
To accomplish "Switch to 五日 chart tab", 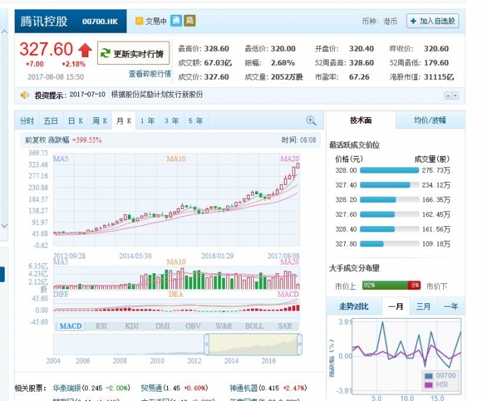I will coord(51,121).
